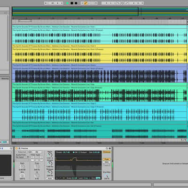Toggle the Auto release button
Viewport: 188px width, 188px height.
point(50,179)
